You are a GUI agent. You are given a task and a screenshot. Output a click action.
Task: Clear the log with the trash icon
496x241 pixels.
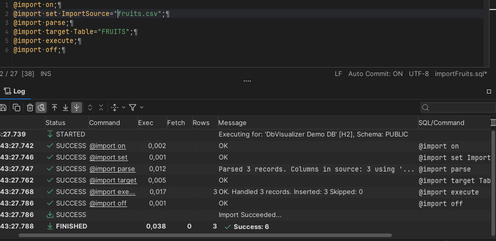point(30,107)
